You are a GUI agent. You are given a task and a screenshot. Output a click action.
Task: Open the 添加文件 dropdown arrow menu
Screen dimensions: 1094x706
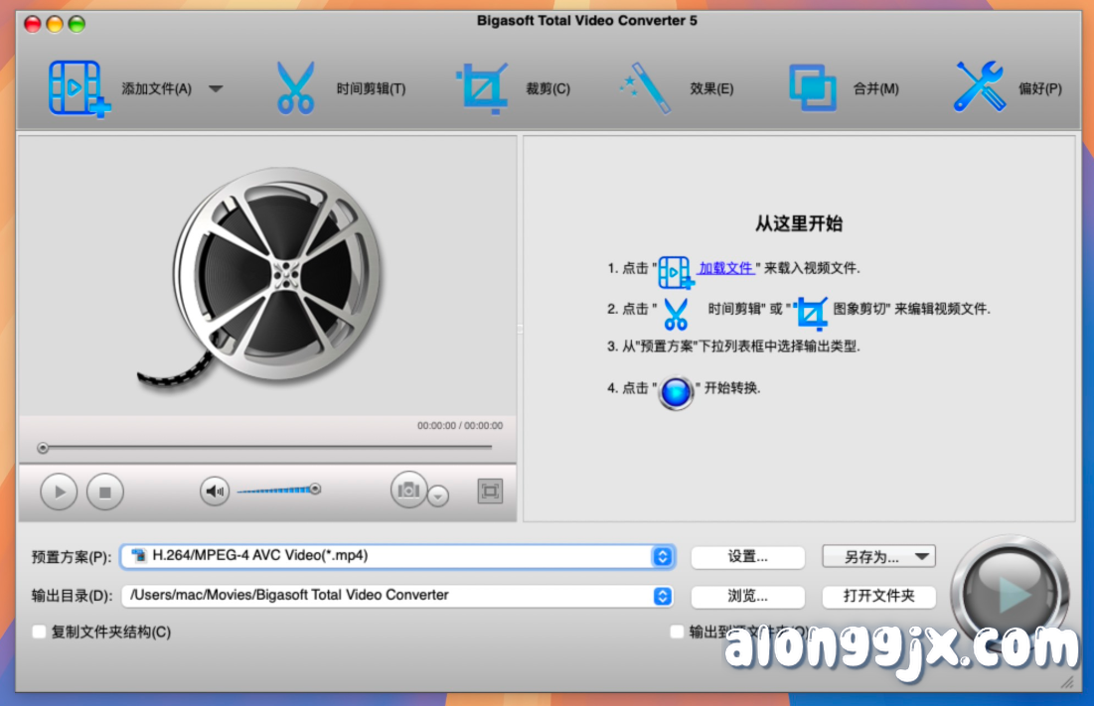coord(216,88)
